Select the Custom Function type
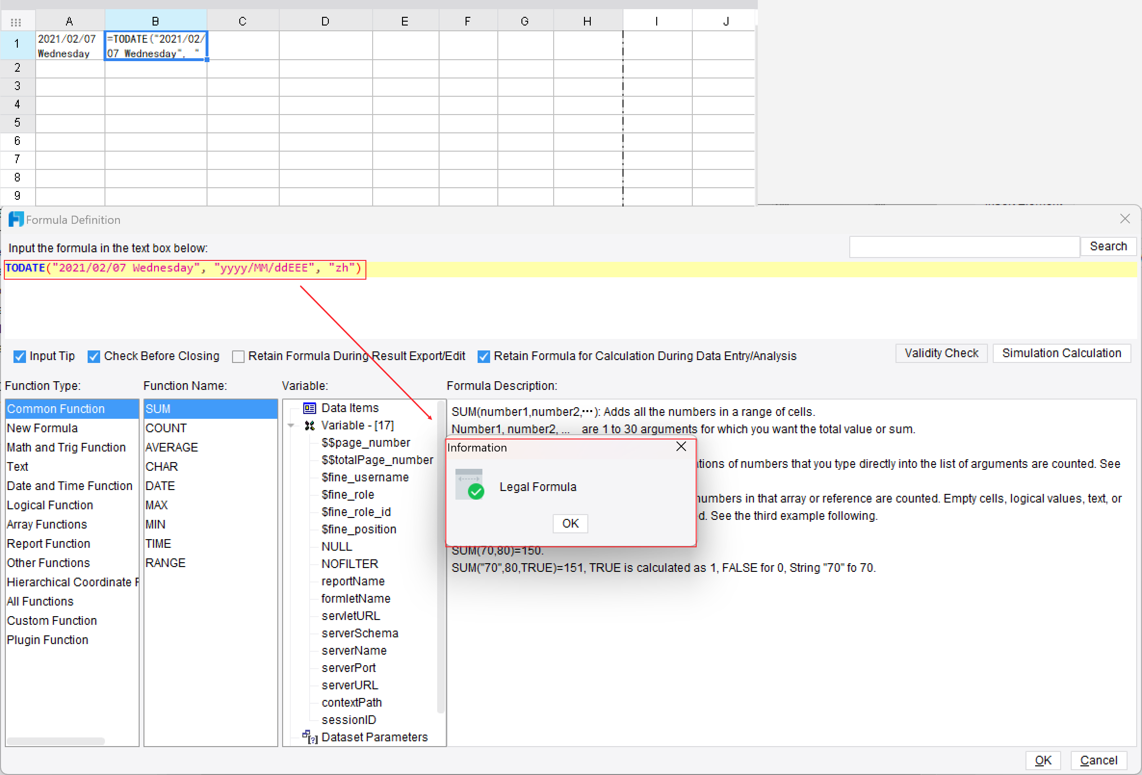The height and width of the screenshot is (775, 1142). coord(72,620)
